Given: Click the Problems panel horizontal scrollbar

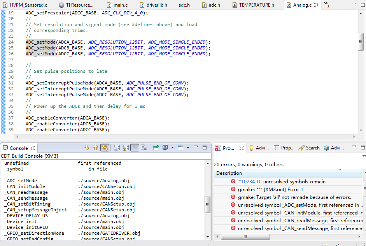Looking at the screenshot, I should 245,237.
